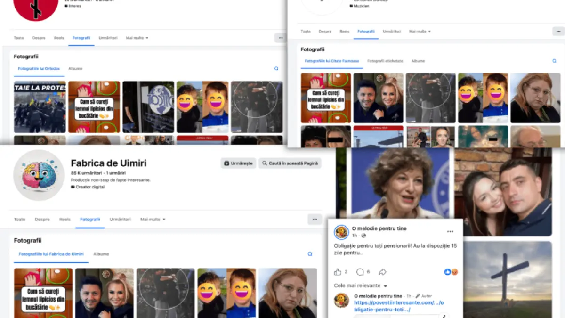Open Albume on the Citate Faimoase page
This screenshot has width=565, height=318.
point(418,61)
